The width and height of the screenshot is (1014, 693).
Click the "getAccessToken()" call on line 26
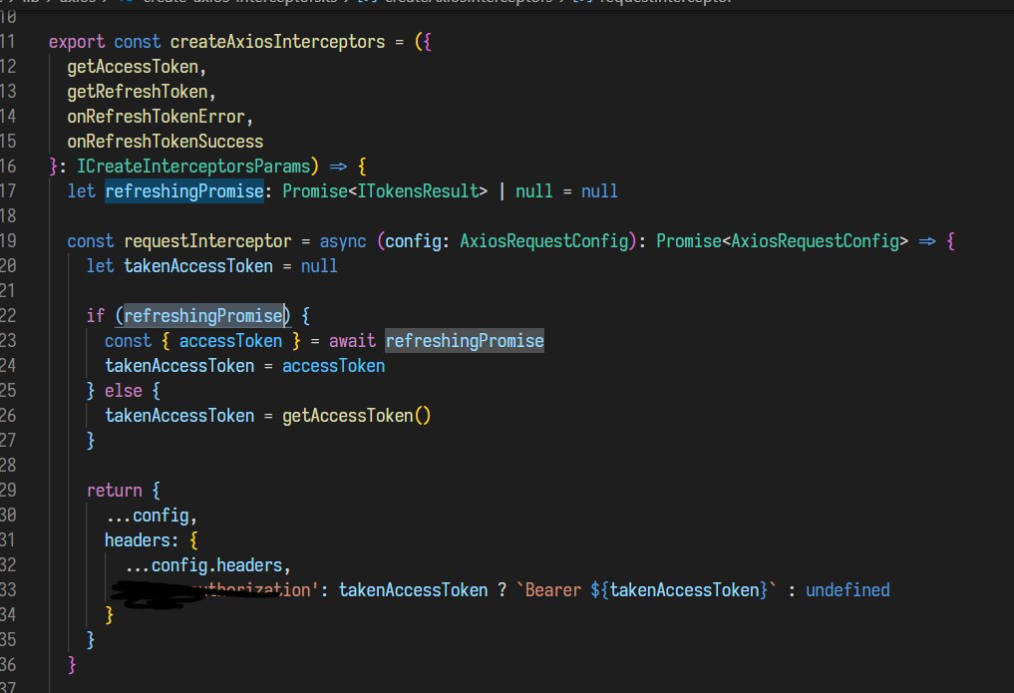(x=356, y=417)
